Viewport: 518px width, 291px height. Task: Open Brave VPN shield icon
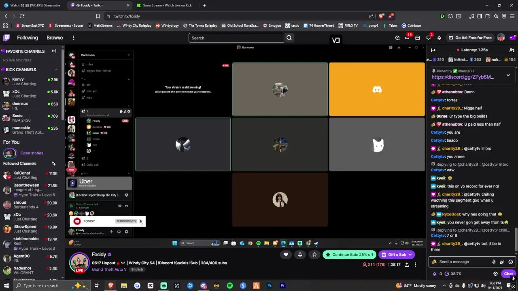coord(504,16)
